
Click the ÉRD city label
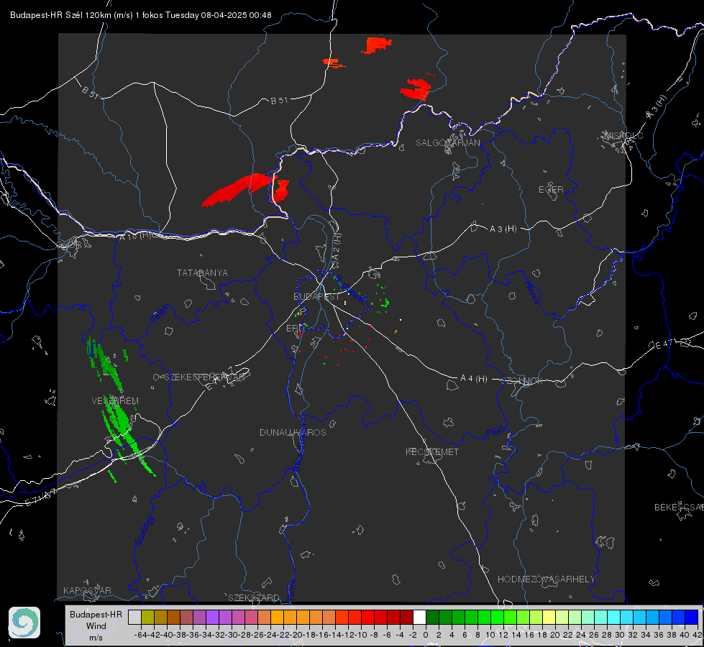295,329
